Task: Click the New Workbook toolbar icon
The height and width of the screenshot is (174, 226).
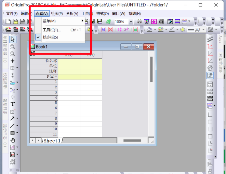Action: pos(23,21)
